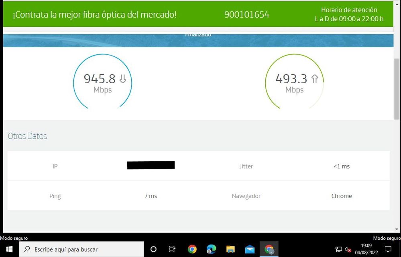Click the phone number 900101654
Image resolution: width=401 pixels, height=257 pixels.
point(246,15)
